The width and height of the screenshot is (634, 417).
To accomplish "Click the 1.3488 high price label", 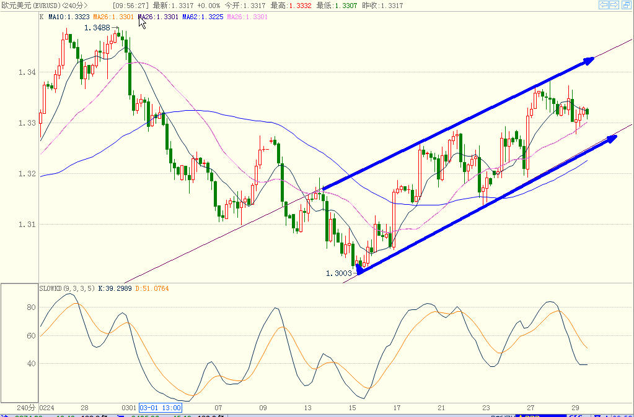I will tap(97, 28).
